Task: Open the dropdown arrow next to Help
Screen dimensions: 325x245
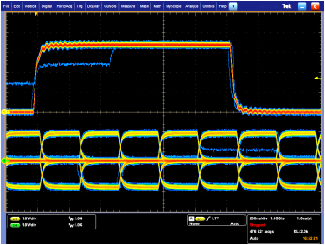Action: coord(233,7)
